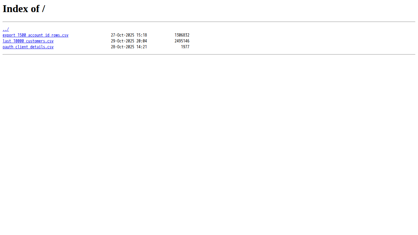Viewport: 418px width, 235px height.
Task: Click the 1977 file size value
Action: click(x=185, y=47)
